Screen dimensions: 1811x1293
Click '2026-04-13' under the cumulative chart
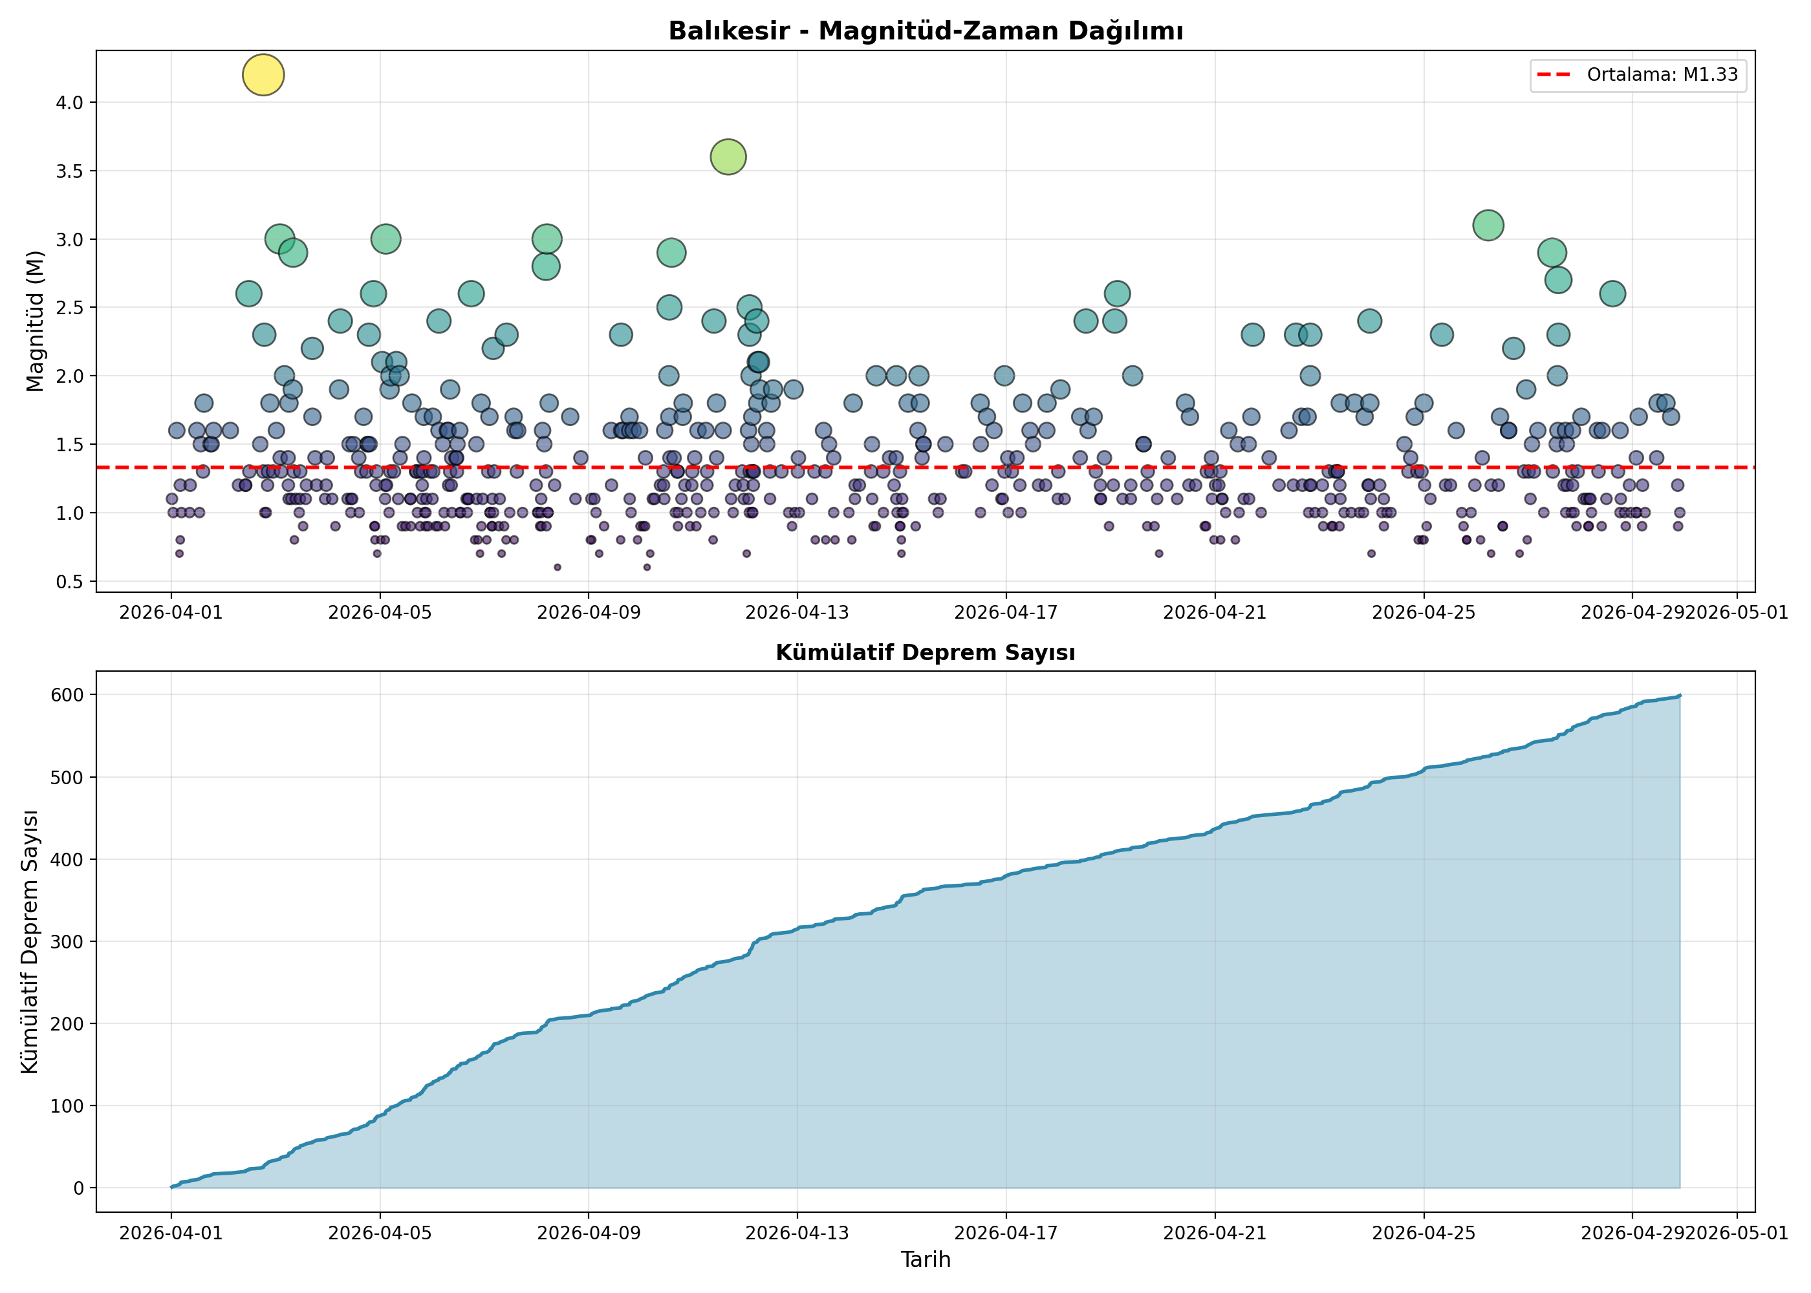tap(797, 1234)
